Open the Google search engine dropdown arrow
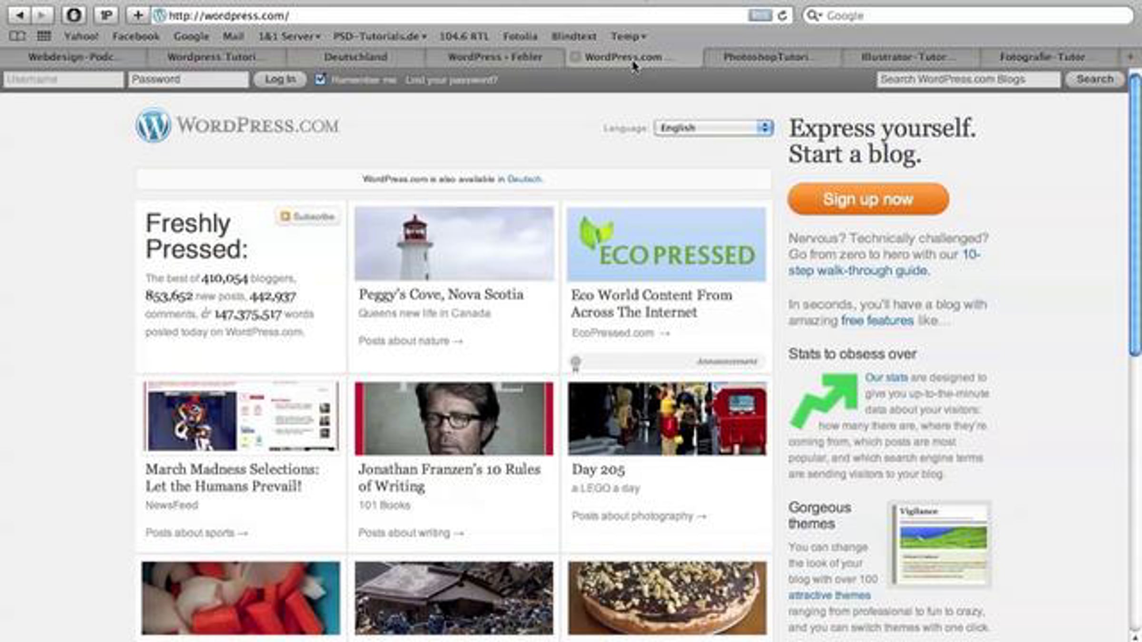The width and height of the screenshot is (1142, 642). tap(821, 16)
